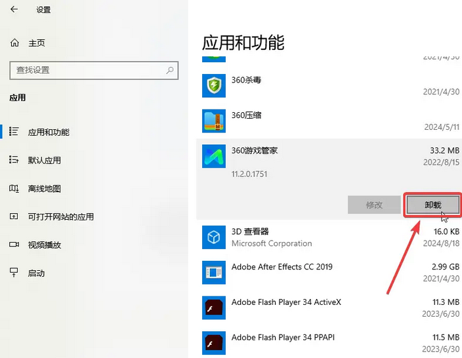
Task: Open 默认应用 settings page
Action: [x=45, y=161]
